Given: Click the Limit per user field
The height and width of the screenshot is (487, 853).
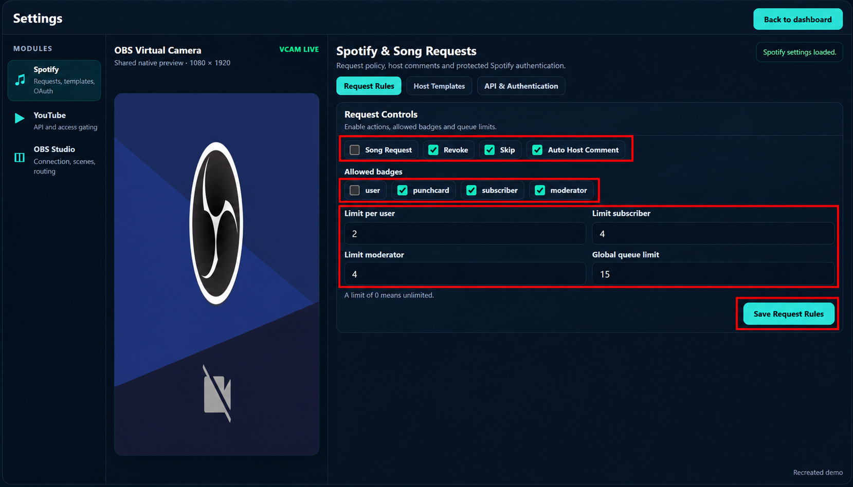Looking at the screenshot, I should click(465, 233).
